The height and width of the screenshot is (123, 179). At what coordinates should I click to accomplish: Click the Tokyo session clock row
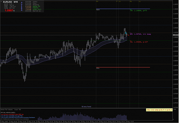[31, 3]
